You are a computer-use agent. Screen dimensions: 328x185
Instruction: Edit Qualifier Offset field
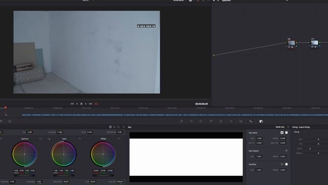pyautogui.click(x=283, y=170)
